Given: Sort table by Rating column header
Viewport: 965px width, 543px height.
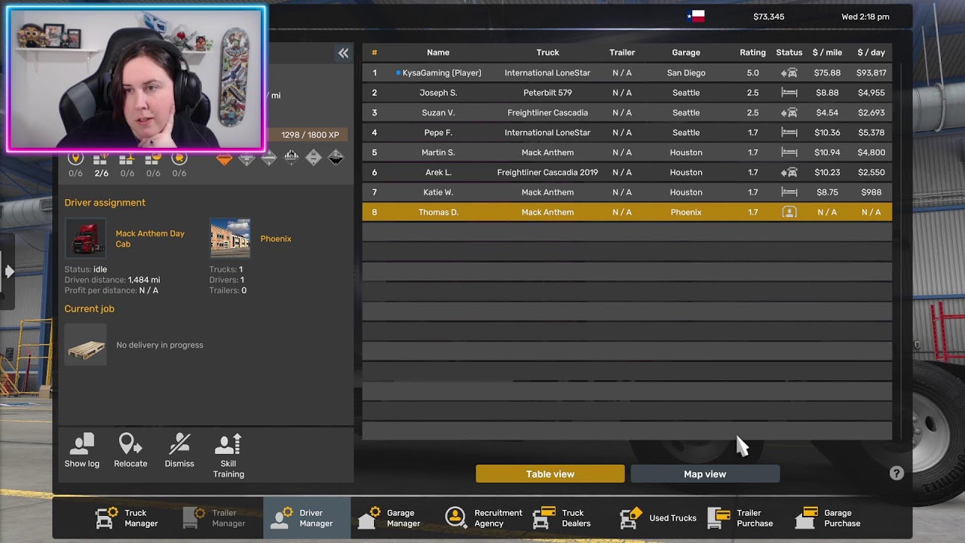Looking at the screenshot, I should [752, 53].
